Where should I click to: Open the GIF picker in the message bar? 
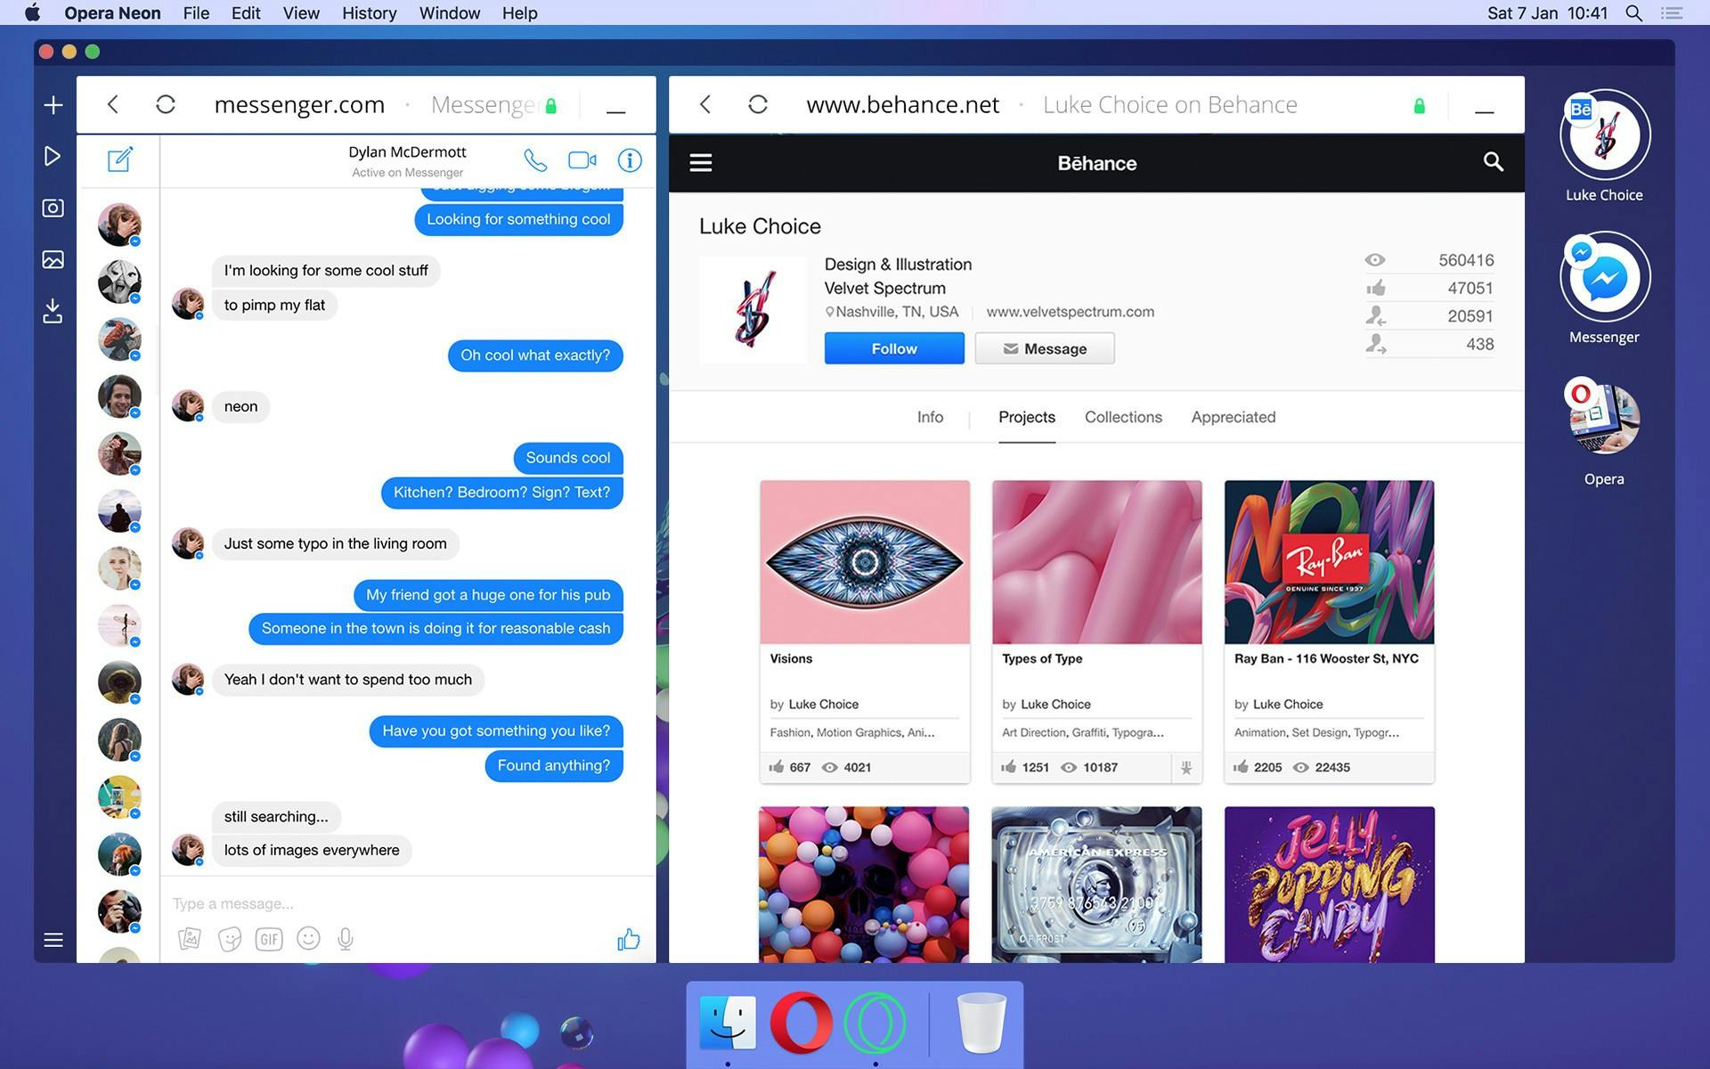click(268, 938)
